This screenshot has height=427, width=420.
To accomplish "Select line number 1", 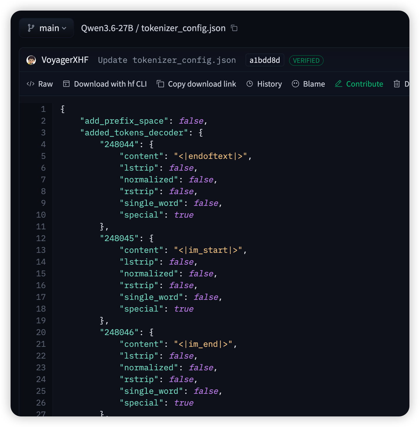I will pos(43,109).
